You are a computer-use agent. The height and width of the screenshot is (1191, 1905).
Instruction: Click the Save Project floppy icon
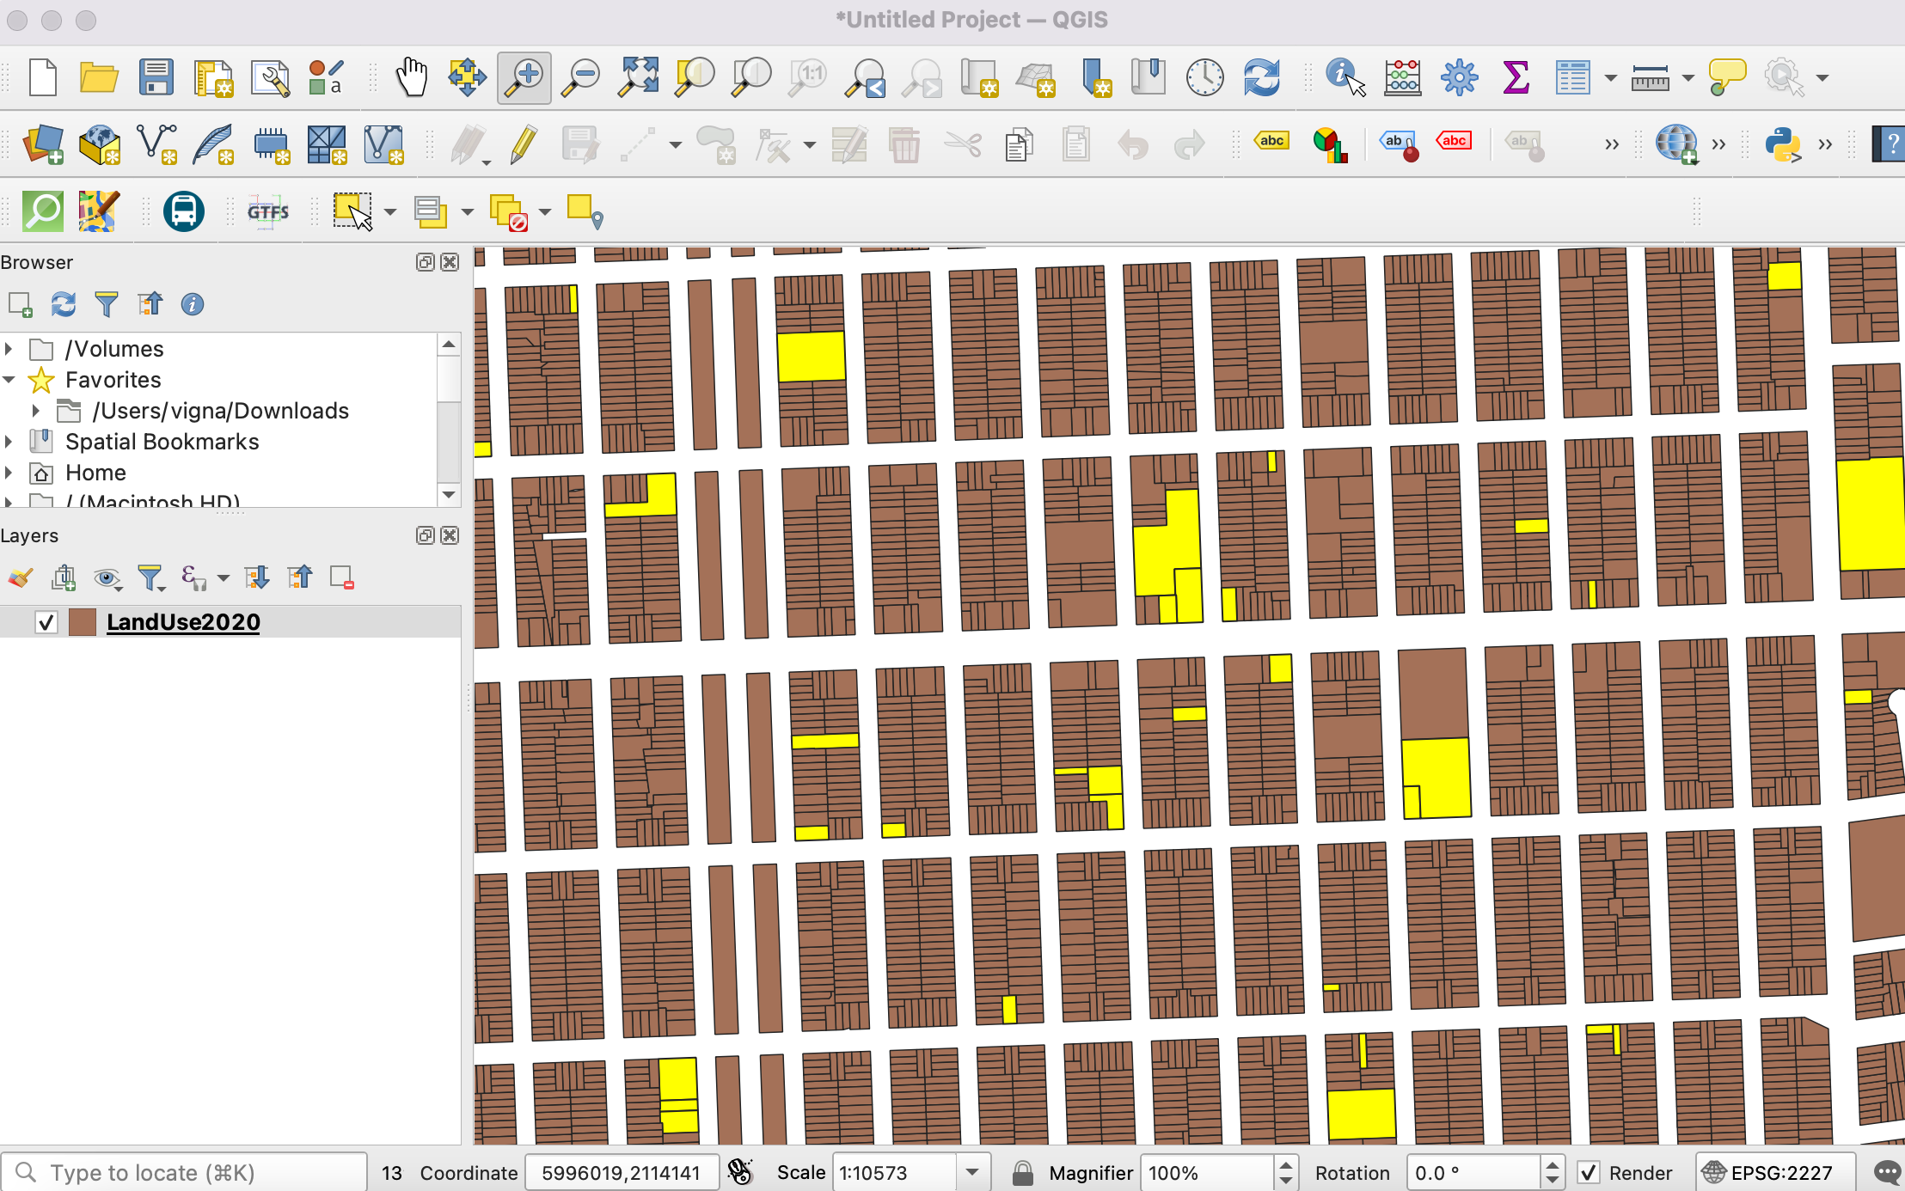156,77
